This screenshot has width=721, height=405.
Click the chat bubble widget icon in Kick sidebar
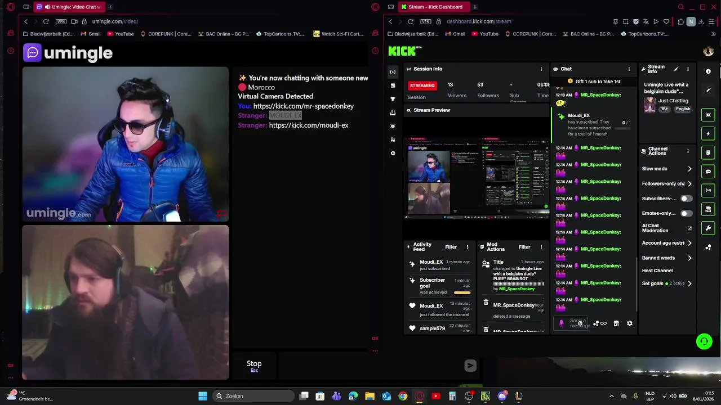pos(708,172)
